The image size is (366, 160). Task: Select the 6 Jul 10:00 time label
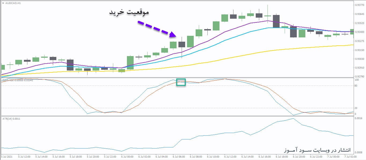pos(213,157)
